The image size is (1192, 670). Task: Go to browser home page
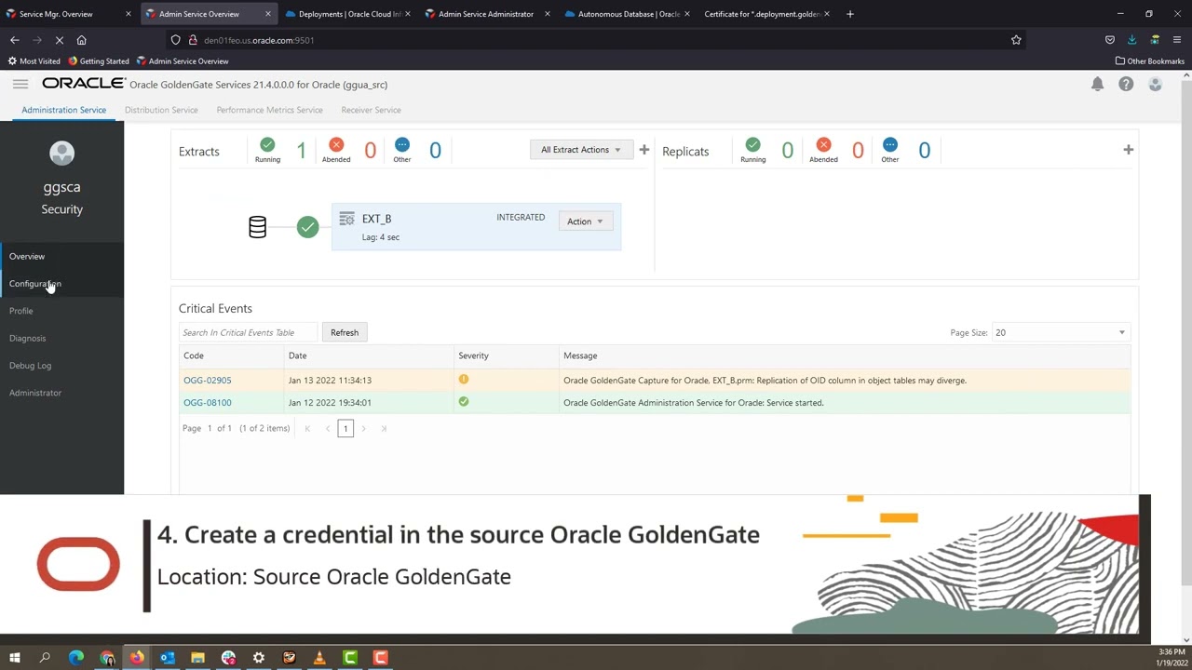[81, 40]
